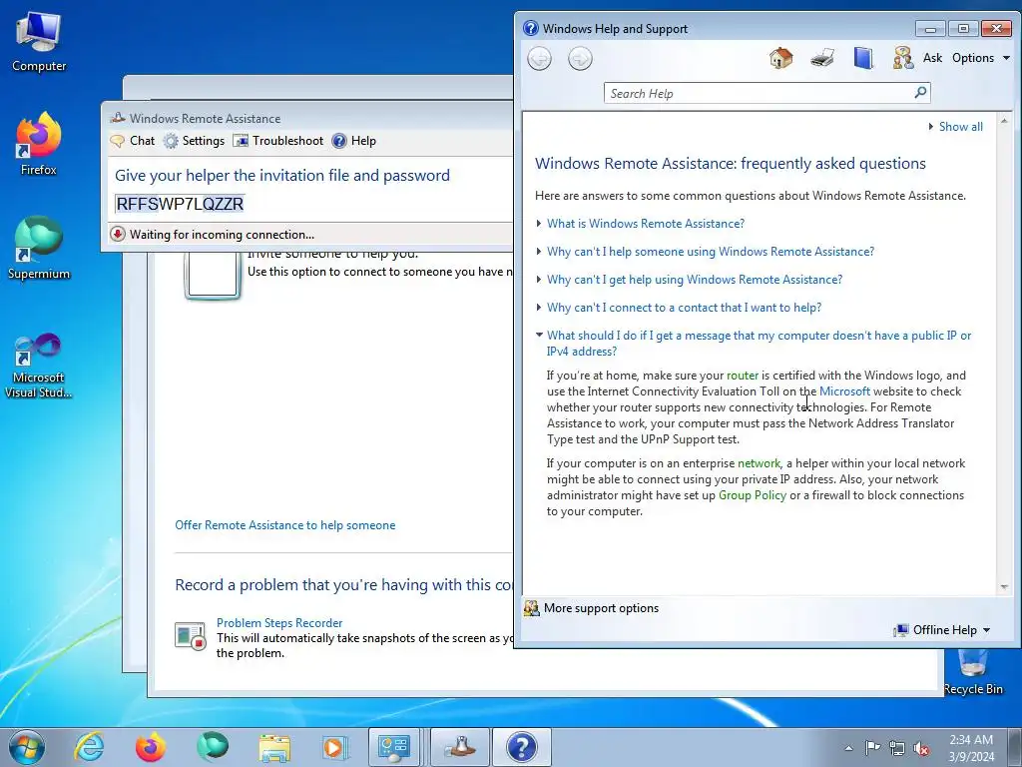1022x767 pixels.
Task: Go forward in Help and Support
Action: [x=580, y=59]
